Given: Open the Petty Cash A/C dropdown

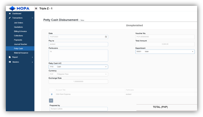Looking at the screenshot, I should pyautogui.click(x=78, y=67).
